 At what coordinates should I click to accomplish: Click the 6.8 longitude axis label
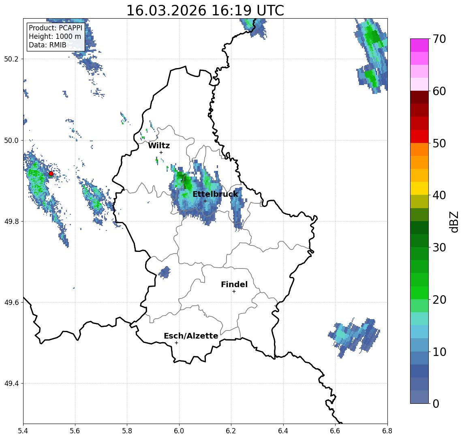[387, 431]
